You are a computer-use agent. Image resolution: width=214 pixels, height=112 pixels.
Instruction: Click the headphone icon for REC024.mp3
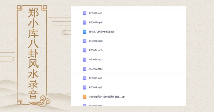[85, 50]
